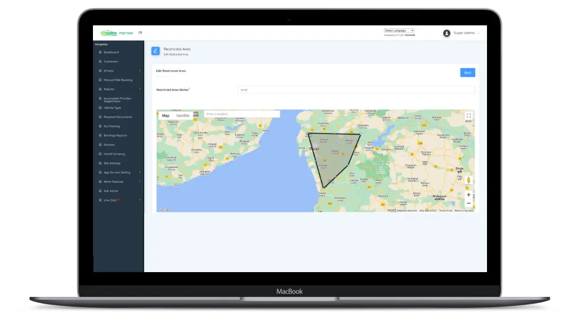Click Report a map error link
Image resolution: width=581 pixels, height=317 pixels.
pos(464,211)
